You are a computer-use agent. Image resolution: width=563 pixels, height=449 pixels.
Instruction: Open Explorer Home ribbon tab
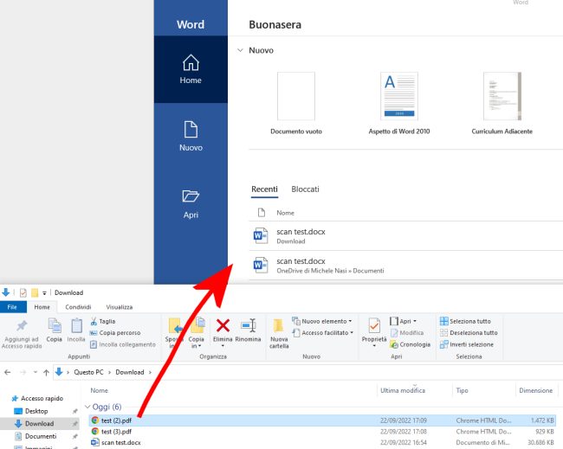tap(42, 307)
